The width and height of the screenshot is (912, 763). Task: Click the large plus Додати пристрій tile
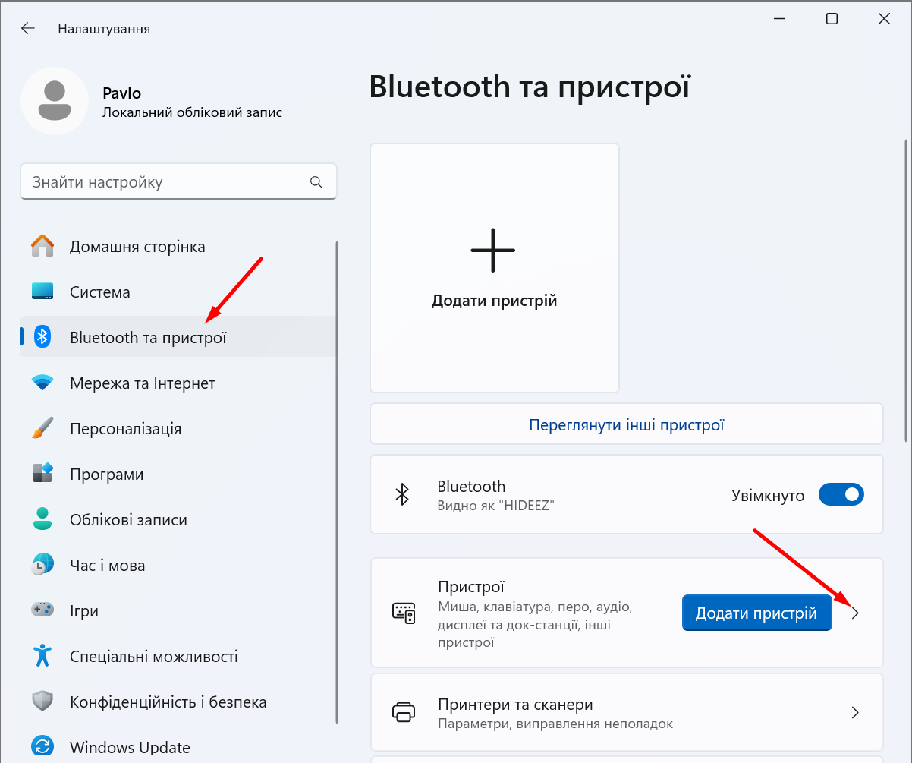tap(494, 267)
